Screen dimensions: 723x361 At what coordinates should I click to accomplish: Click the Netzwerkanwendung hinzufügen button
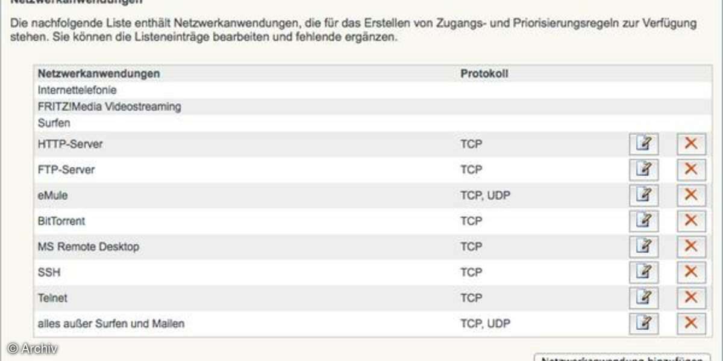pyautogui.click(x=622, y=357)
